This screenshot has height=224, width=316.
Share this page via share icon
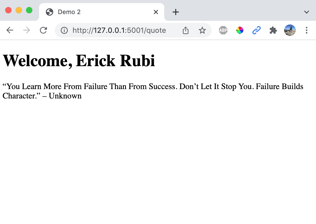185,30
